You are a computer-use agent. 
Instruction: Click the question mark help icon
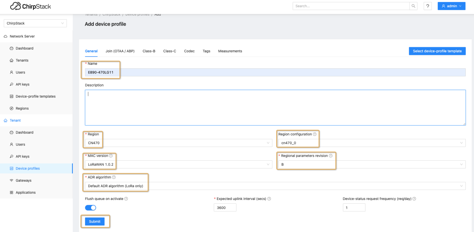(427, 6)
